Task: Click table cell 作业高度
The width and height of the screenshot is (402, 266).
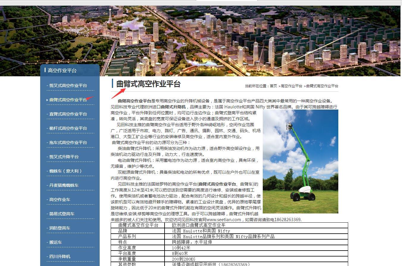Action: 138,248
